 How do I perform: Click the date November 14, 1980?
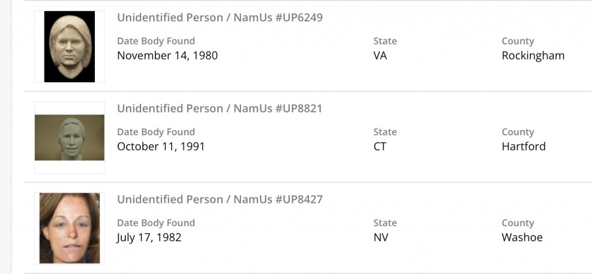pos(167,56)
